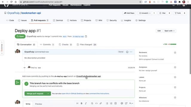Open the Wiki tab

pyautogui.click(x=99, y=21)
